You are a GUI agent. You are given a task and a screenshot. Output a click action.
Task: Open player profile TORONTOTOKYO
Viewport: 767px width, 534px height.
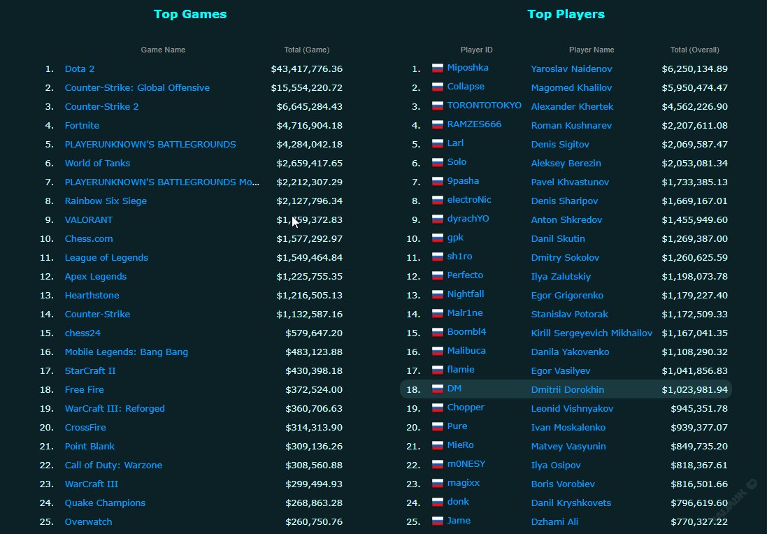(x=484, y=106)
